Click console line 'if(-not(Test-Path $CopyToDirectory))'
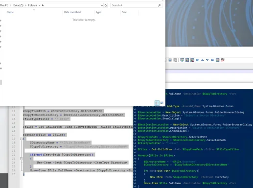 172,171
